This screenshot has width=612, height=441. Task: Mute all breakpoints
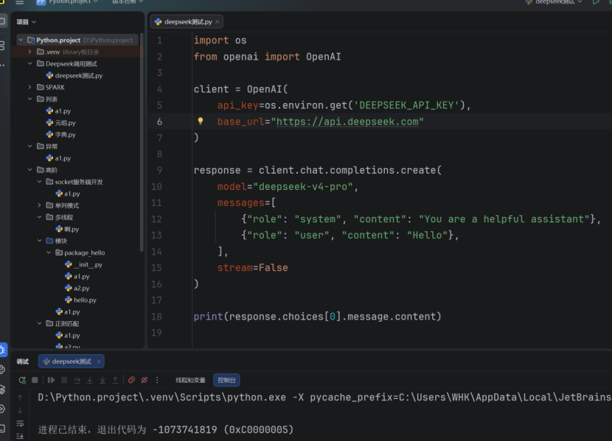click(x=145, y=380)
